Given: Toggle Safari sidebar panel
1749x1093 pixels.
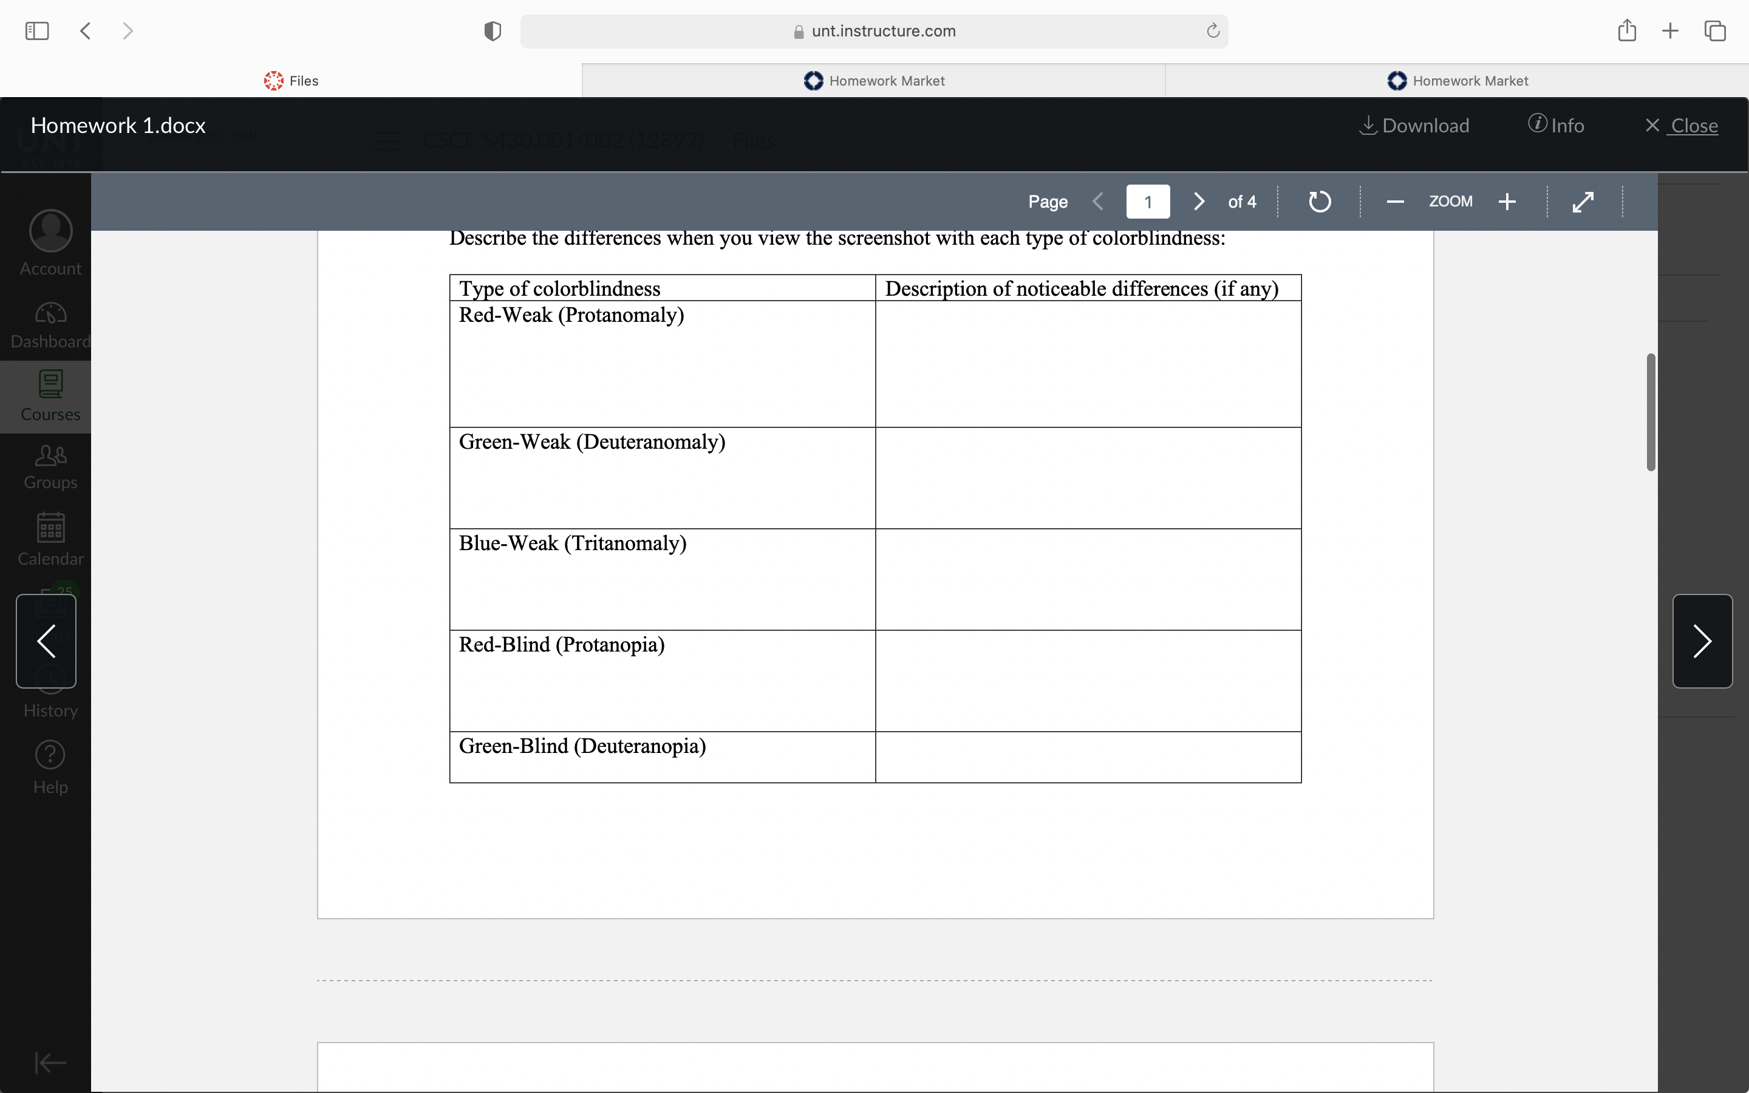Looking at the screenshot, I should pos(37,30).
